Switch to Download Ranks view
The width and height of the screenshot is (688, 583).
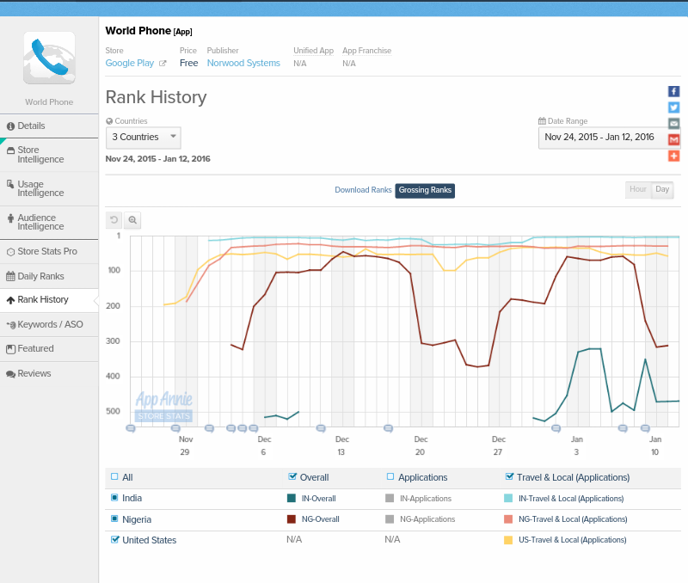[x=363, y=190]
